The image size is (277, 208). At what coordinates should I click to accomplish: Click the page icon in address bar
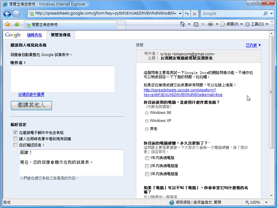[x=31, y=14]
